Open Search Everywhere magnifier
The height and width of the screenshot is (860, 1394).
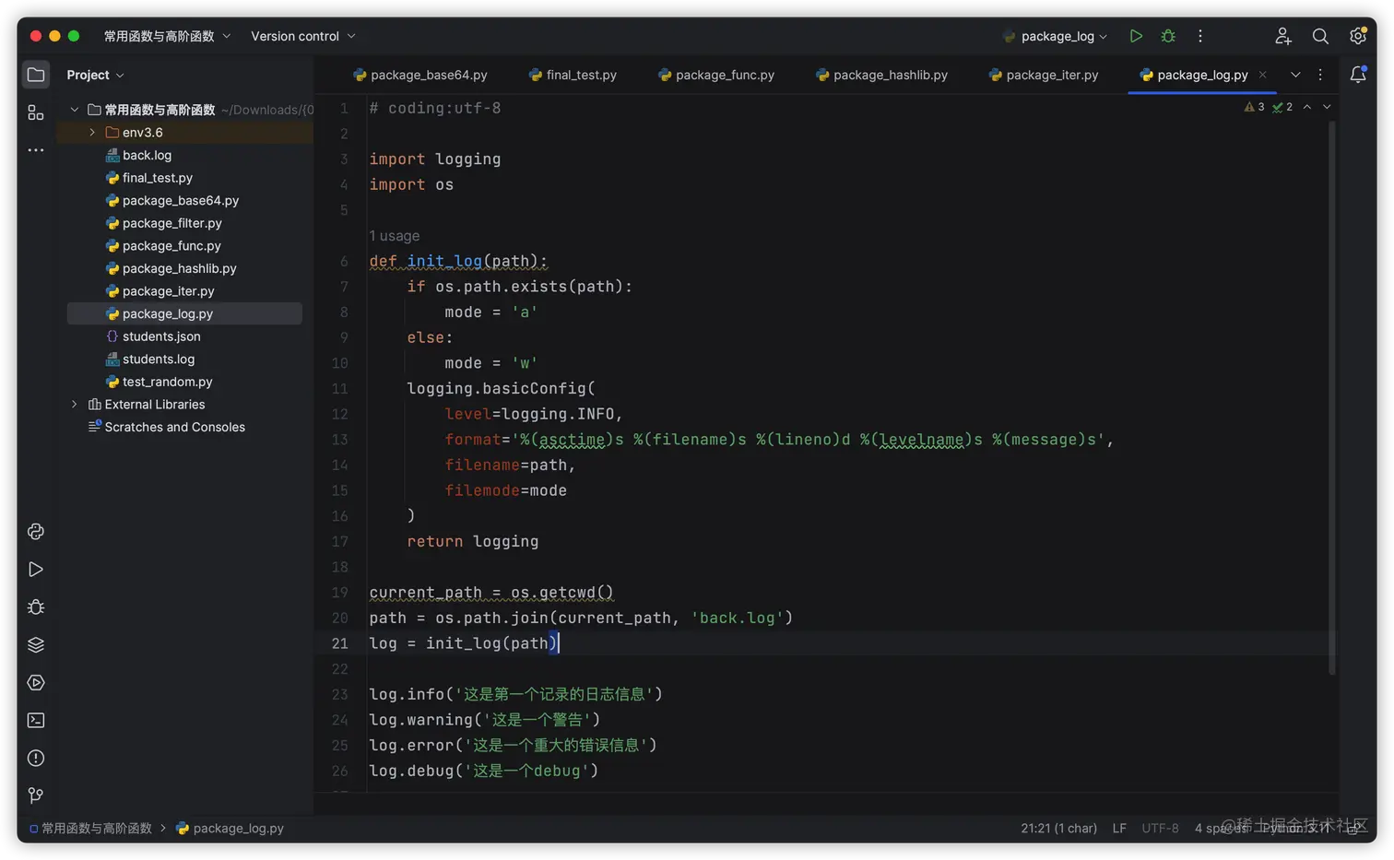click(1320, 36)
